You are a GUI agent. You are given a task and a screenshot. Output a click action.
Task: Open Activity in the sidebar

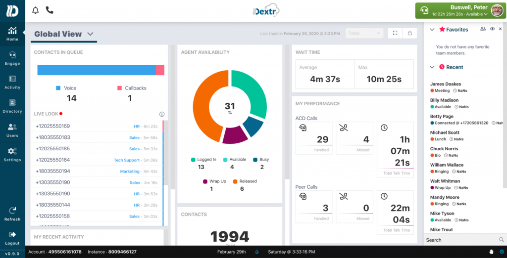click(x=12, y=83)
